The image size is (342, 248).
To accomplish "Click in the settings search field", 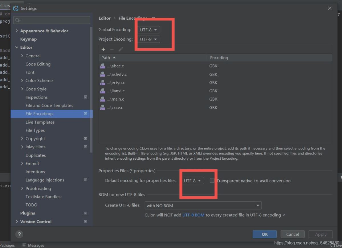I will click(x=52, y=20).
